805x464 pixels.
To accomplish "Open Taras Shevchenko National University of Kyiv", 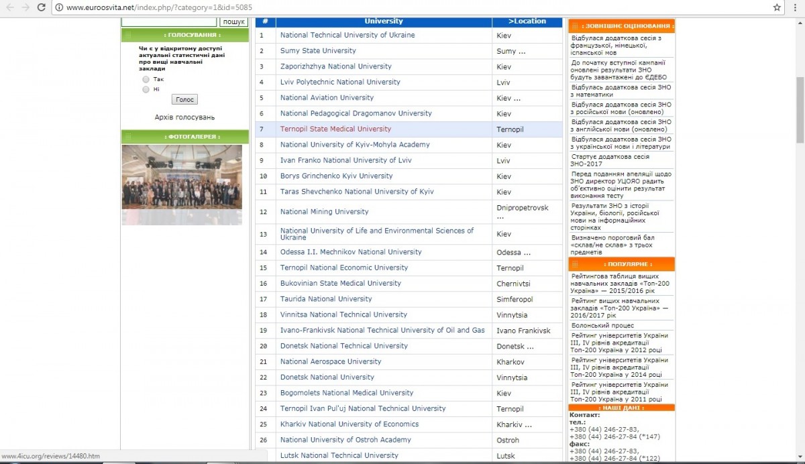I will pyautogui.click(x=357, y=192).
